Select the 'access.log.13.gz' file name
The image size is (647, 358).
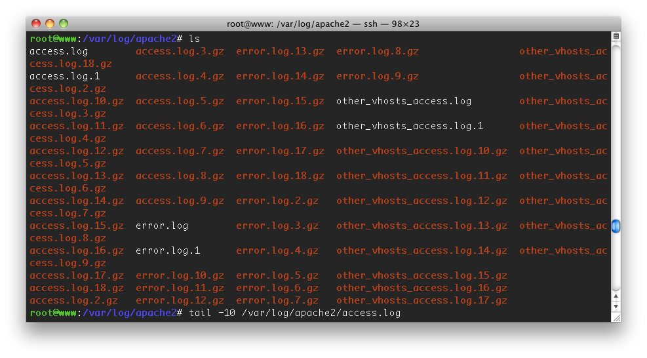point(76,176)
